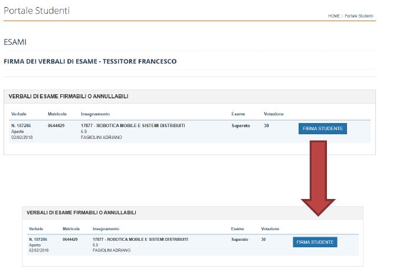The width and height of the screenshot is (396, 272).
Task: Click professor name Fagiolini Adriano in first table
Action: (101, 137)
